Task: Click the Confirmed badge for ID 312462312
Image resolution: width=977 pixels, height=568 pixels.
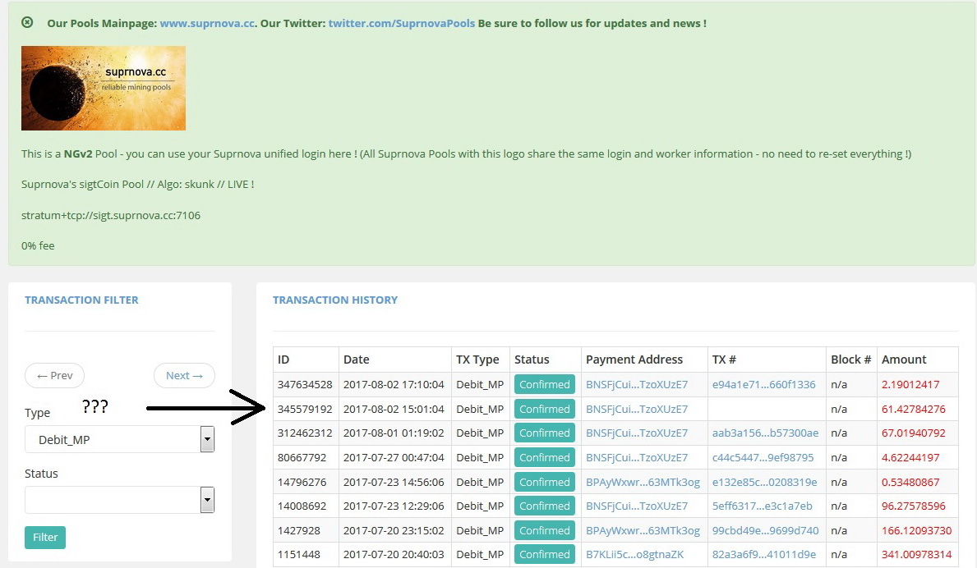Action: (x=545, y=433)
